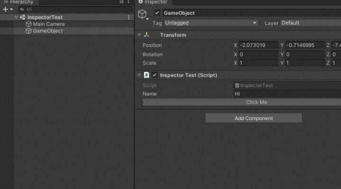Image resolution: width=341 pixels, height=189 pixels.
Task: Click the Position X value field
Action: click(x=258, y=45)
